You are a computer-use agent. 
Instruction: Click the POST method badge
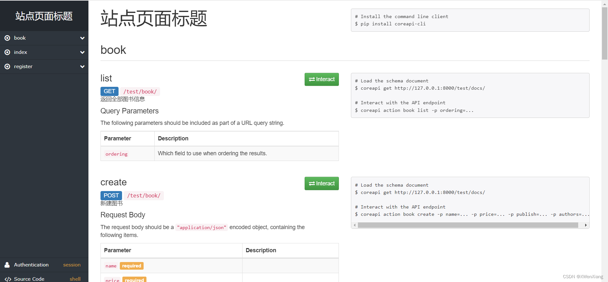pyautogui.click(x=111, y=195)
